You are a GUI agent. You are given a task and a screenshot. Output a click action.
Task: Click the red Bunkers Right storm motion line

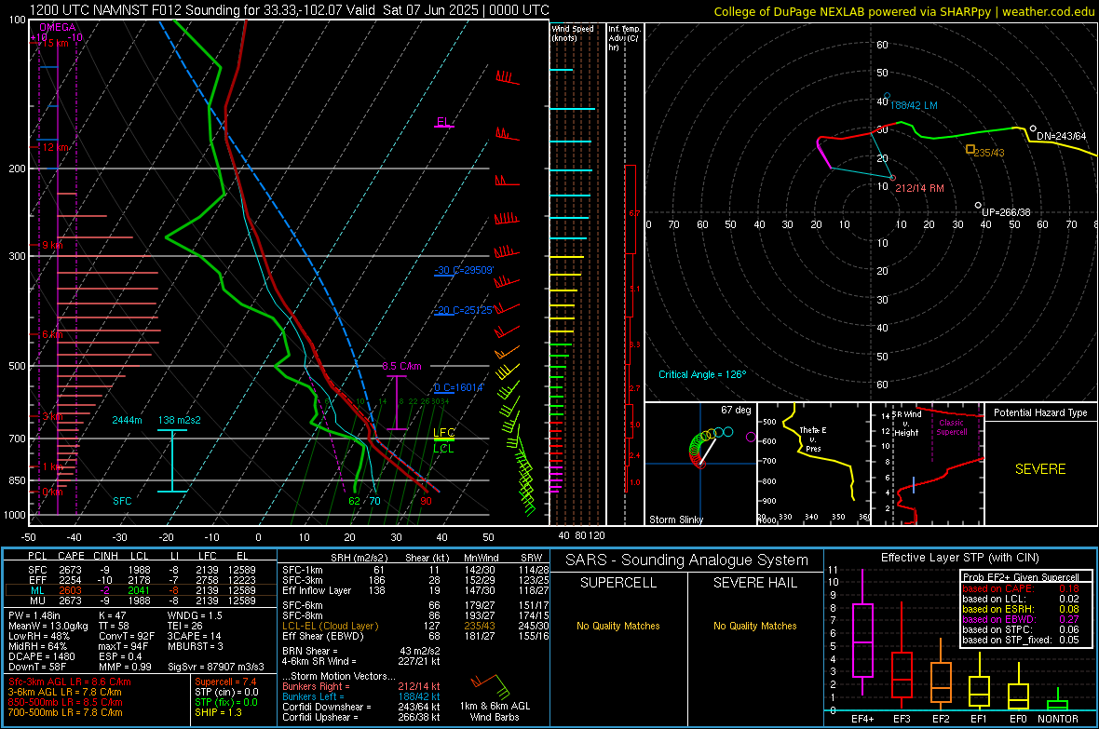[361, 686]
